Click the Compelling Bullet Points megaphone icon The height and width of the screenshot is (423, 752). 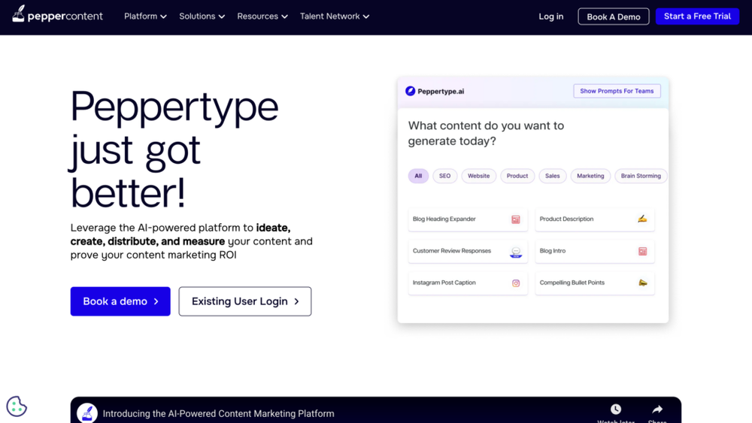click(643, 283)
